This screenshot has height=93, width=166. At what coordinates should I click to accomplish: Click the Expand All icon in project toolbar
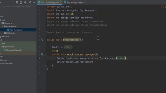[x=21, y=2]
